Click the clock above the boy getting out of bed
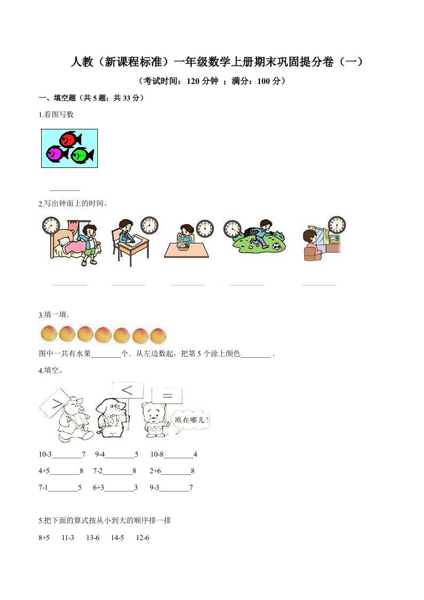424x600 pixels. pyautogui.click(x=51, y=225)
